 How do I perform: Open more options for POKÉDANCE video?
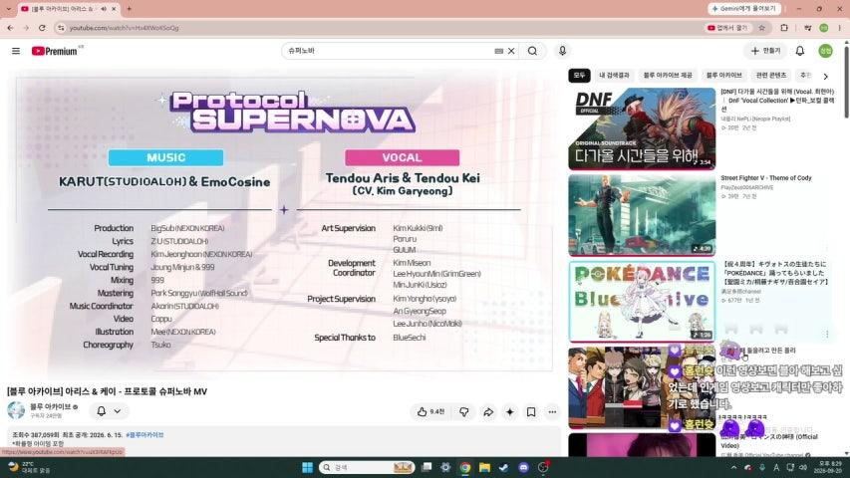coord(827,335)
